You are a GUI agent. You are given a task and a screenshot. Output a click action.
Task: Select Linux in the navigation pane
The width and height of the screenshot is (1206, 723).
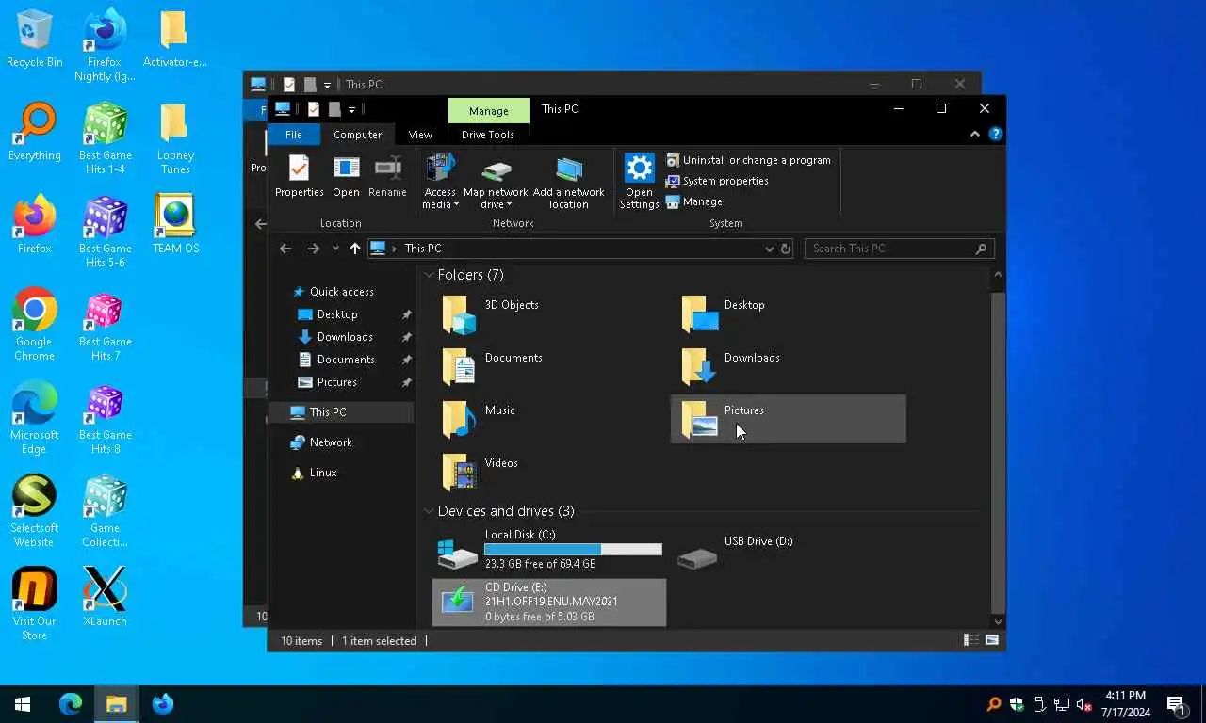click(x=322, y=473)
